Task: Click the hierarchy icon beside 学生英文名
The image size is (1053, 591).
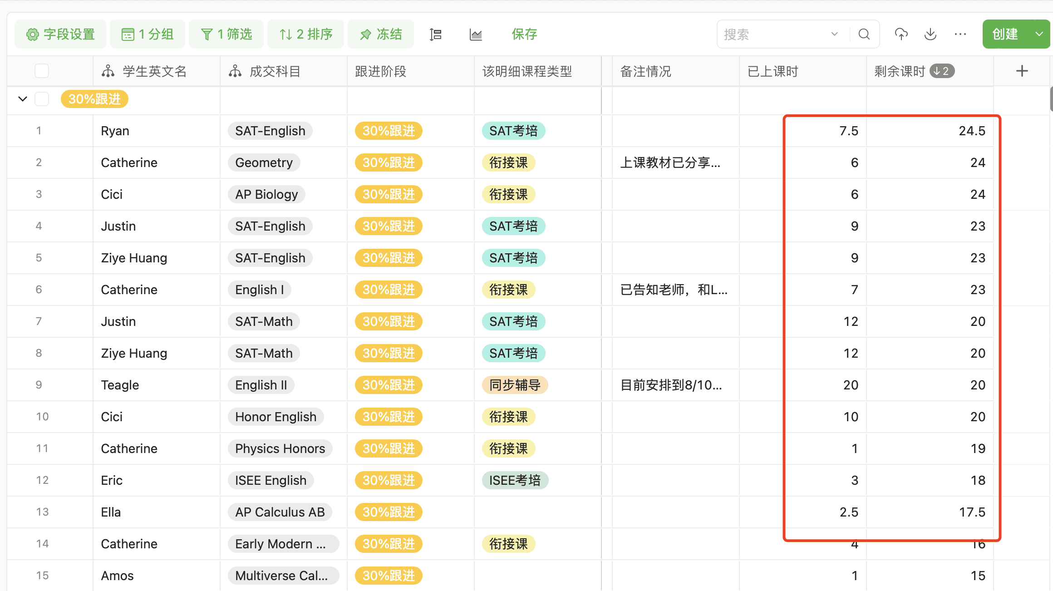Action: point(108,71)
